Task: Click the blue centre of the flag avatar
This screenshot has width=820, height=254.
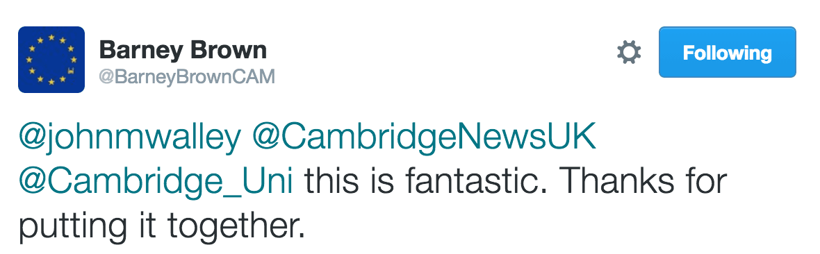Action: point(51,60)
